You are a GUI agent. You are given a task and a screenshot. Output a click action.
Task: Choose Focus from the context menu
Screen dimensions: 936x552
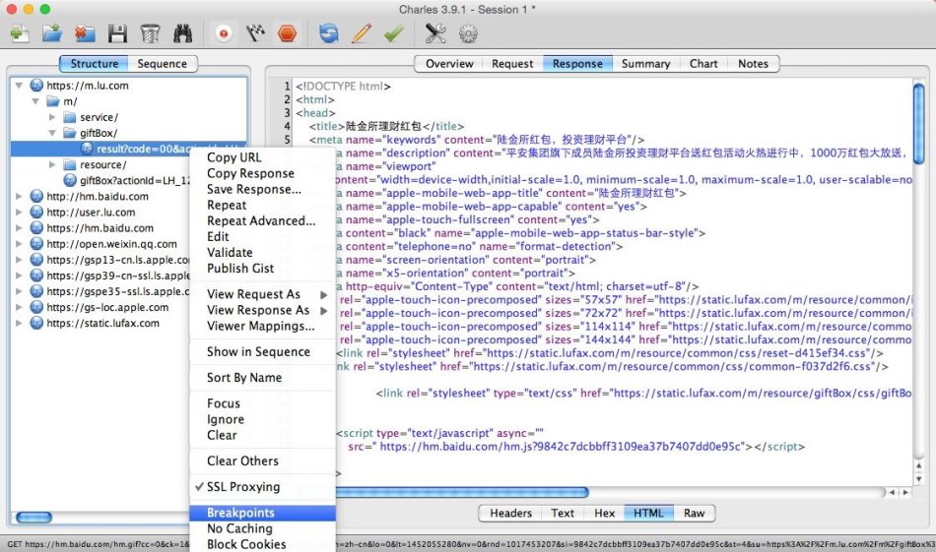(224, 403)
